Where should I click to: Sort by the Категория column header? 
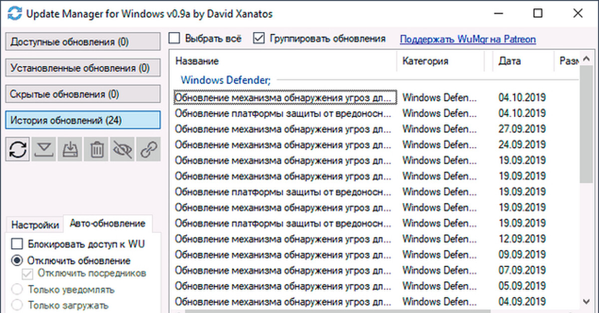[441, 61]
